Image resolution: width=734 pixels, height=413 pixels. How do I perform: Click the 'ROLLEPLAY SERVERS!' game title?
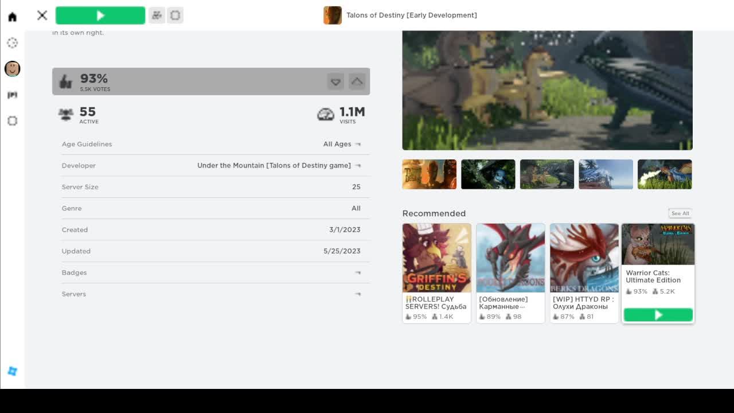[x=436, y=303]
